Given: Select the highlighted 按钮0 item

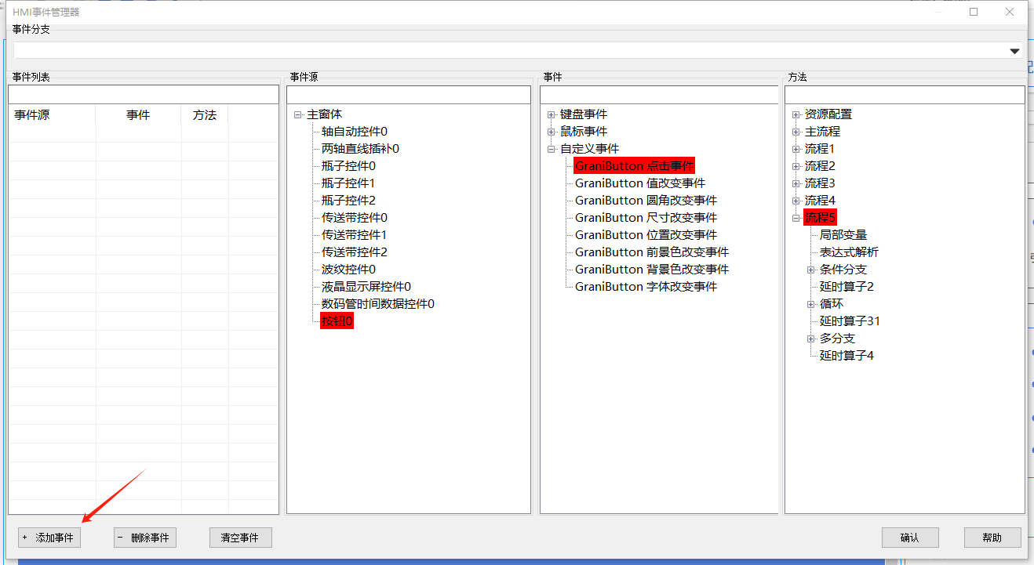Looking at the screenshot, I should [337, 321].
